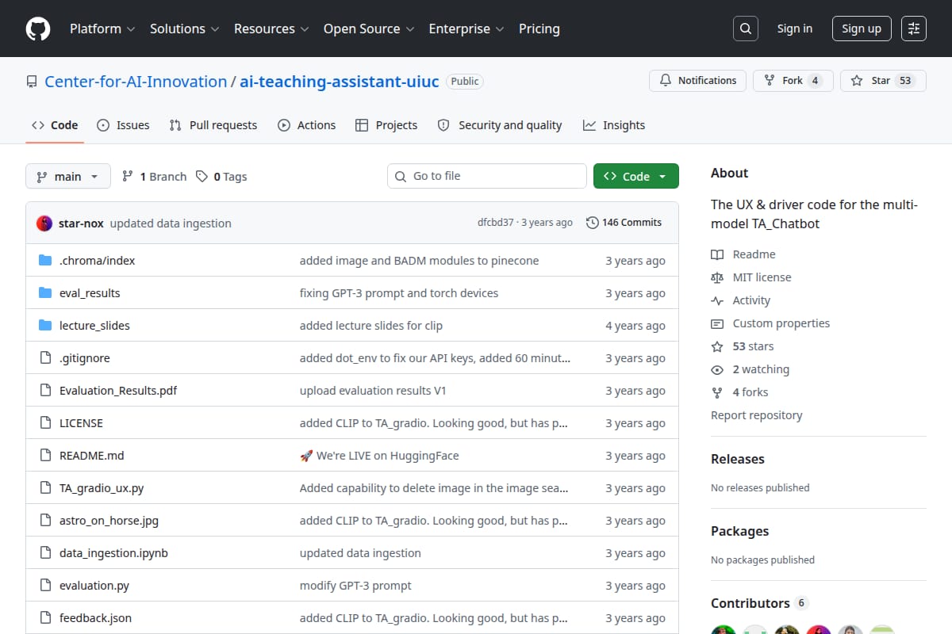This screenshot has height=634, width=952.
Task: View the 146 Commits history
Action: pos(624,223)
